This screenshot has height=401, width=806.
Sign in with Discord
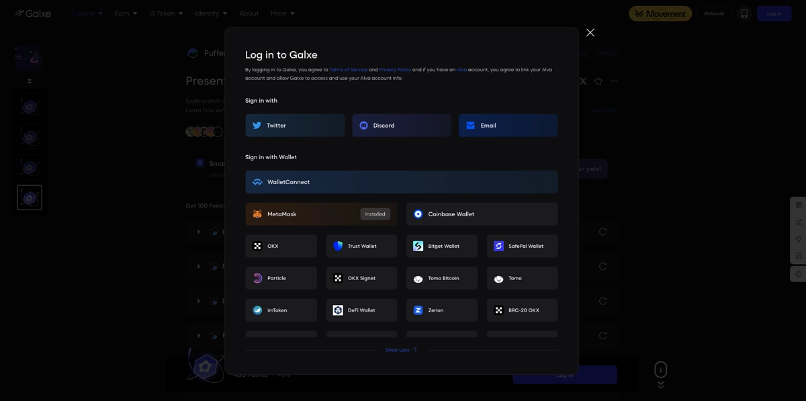click(x=402, y=126)
